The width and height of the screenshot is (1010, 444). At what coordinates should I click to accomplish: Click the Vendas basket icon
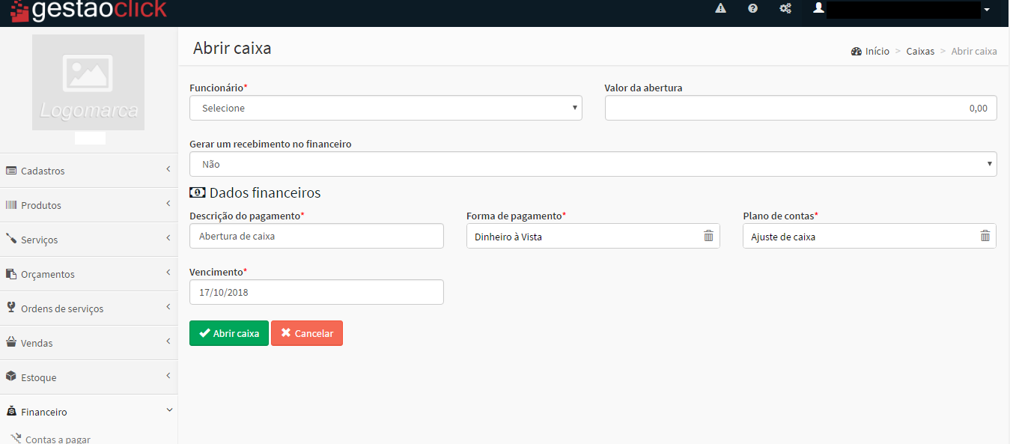11,342
